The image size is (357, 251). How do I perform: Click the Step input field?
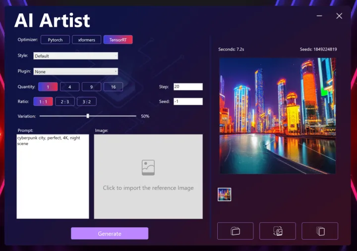click(188, 87)
